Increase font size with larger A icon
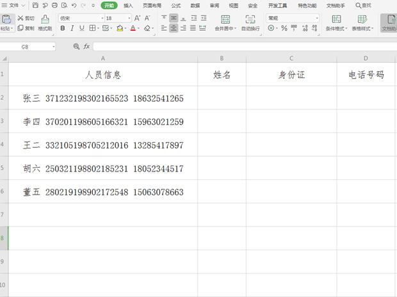 coord(137,18)
